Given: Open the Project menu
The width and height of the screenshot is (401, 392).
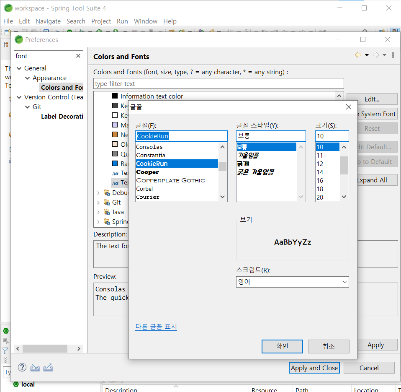Looking at the screenshot, I should pos(101,21).
